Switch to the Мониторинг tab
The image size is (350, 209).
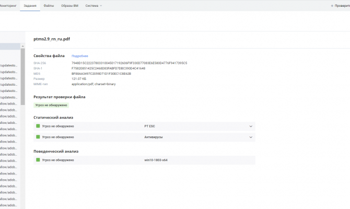pos(8,5)
